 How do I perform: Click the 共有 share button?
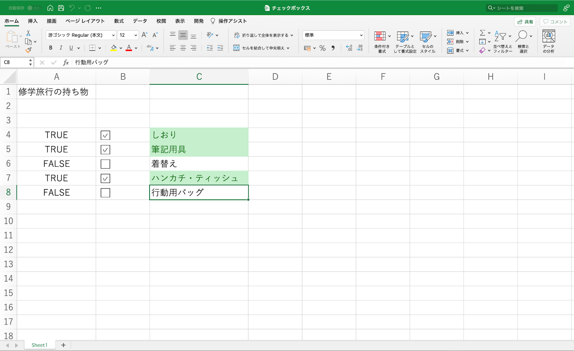tap(525, 22)
